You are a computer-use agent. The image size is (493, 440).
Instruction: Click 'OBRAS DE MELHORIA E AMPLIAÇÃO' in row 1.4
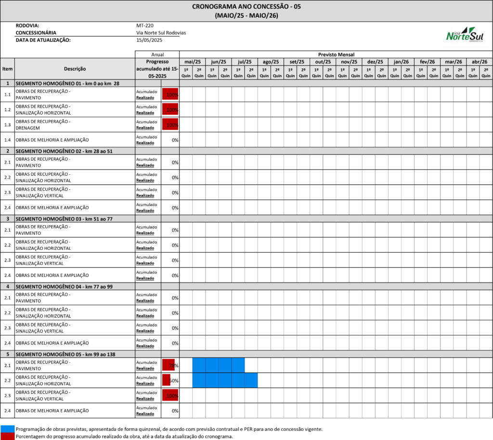[x=52, y=140]
